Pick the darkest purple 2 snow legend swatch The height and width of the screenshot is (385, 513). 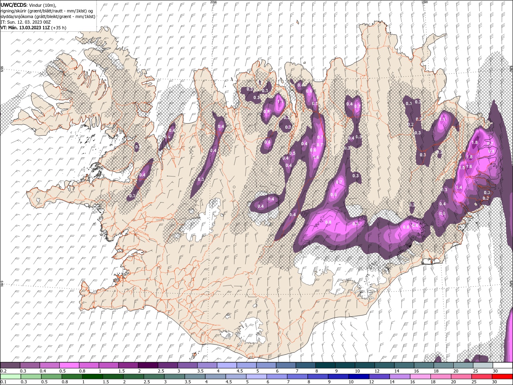(147, 365)
